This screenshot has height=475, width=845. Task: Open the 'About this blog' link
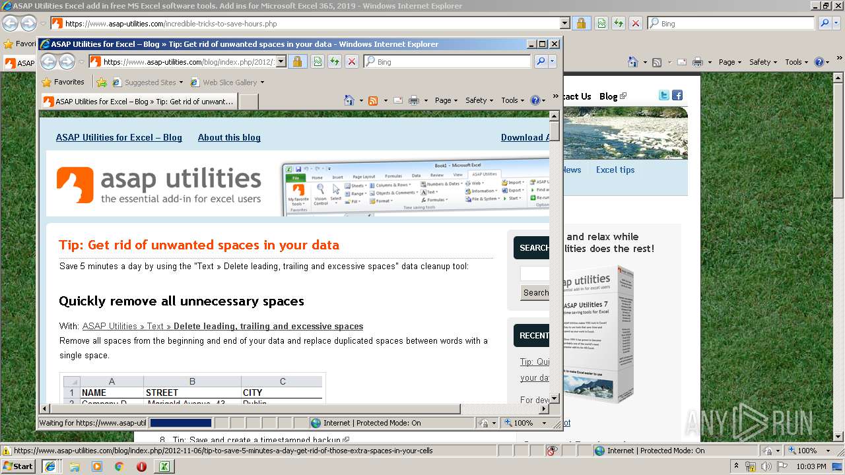[x=229, y=137]
